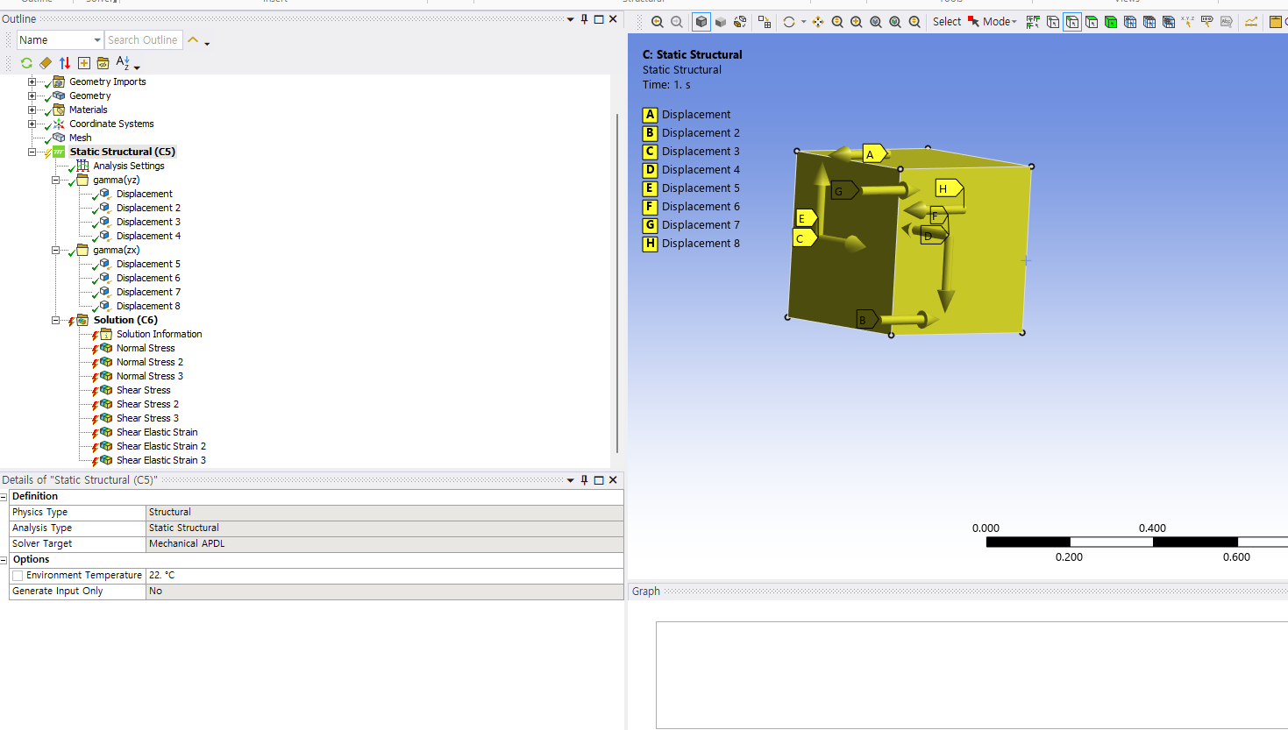Select Analysis Settings item

point(129,166)
